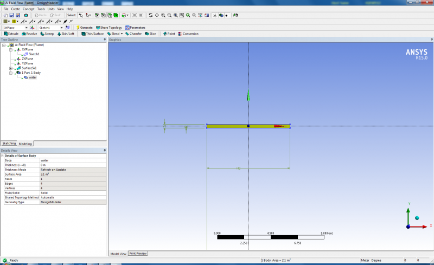Select the Revolve tool

[28, 34]
